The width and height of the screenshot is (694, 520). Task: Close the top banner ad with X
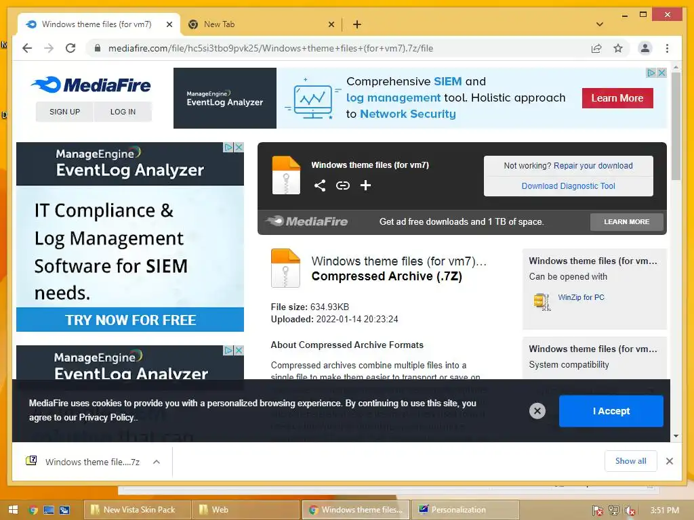(661, 72)
